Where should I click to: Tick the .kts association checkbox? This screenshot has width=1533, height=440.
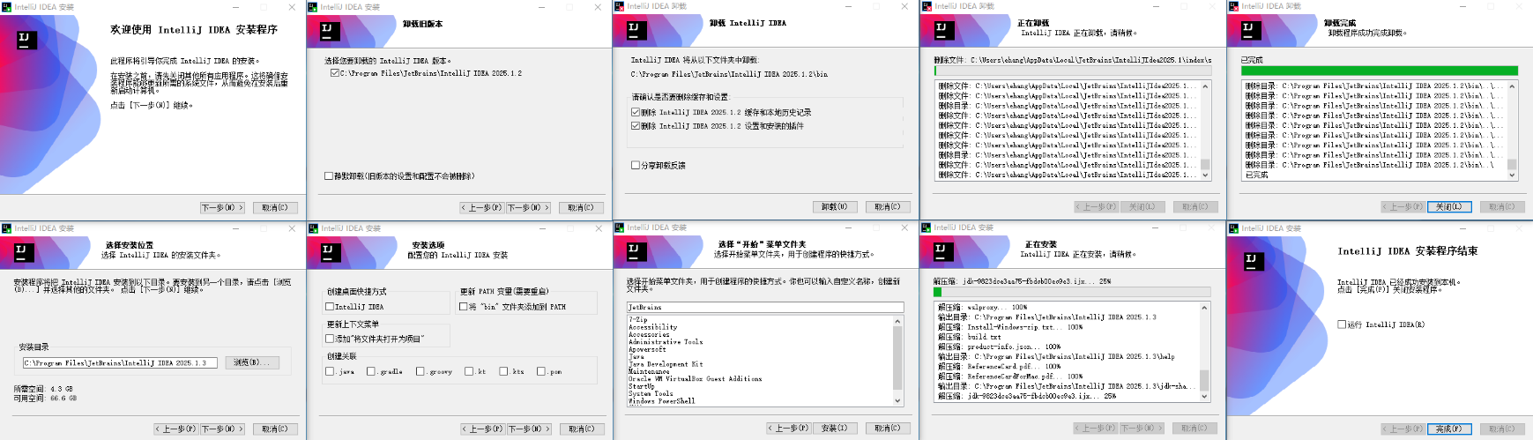point(503,371)
